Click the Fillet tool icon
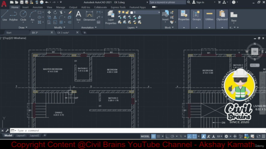The image size is (266, 149). (61, 17)
